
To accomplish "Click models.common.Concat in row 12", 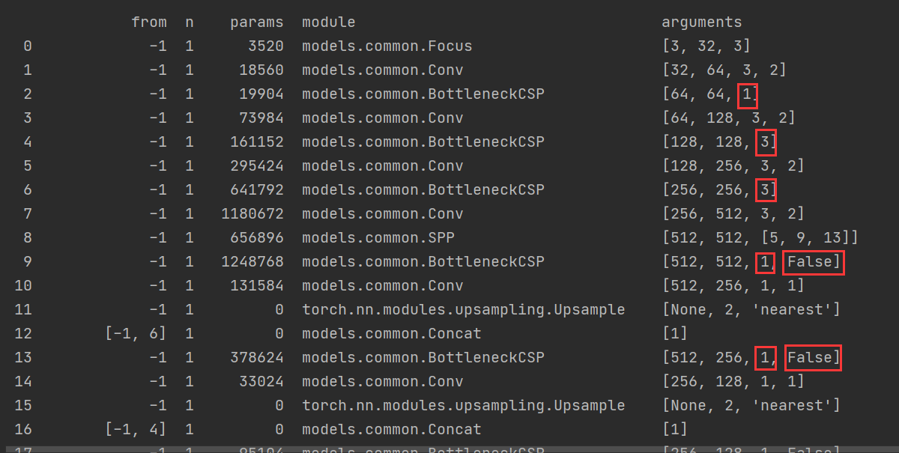I will pos(391,334).
